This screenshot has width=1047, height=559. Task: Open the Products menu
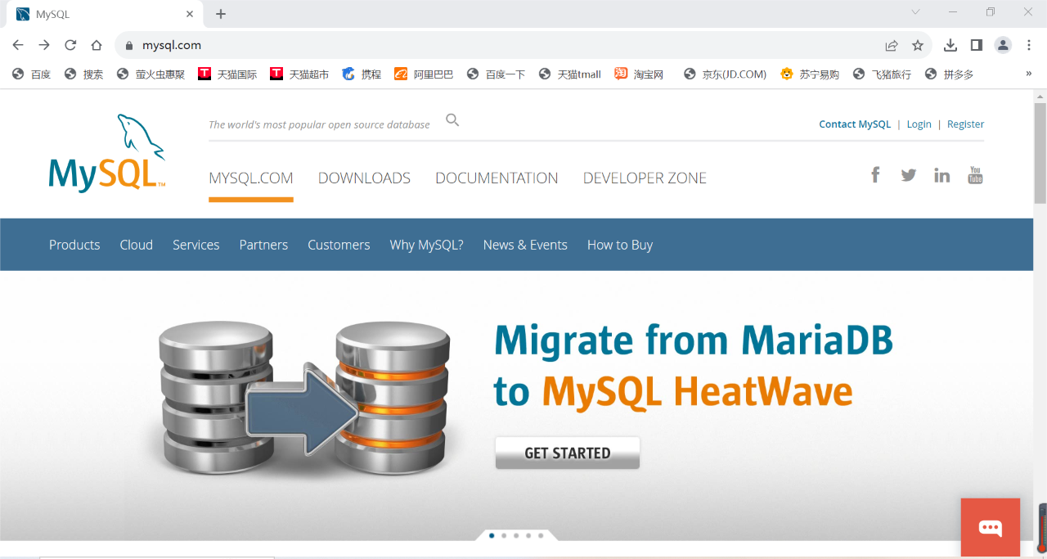[74, 245]
